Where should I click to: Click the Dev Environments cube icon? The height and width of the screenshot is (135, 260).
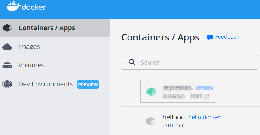(x=7, y=84)
